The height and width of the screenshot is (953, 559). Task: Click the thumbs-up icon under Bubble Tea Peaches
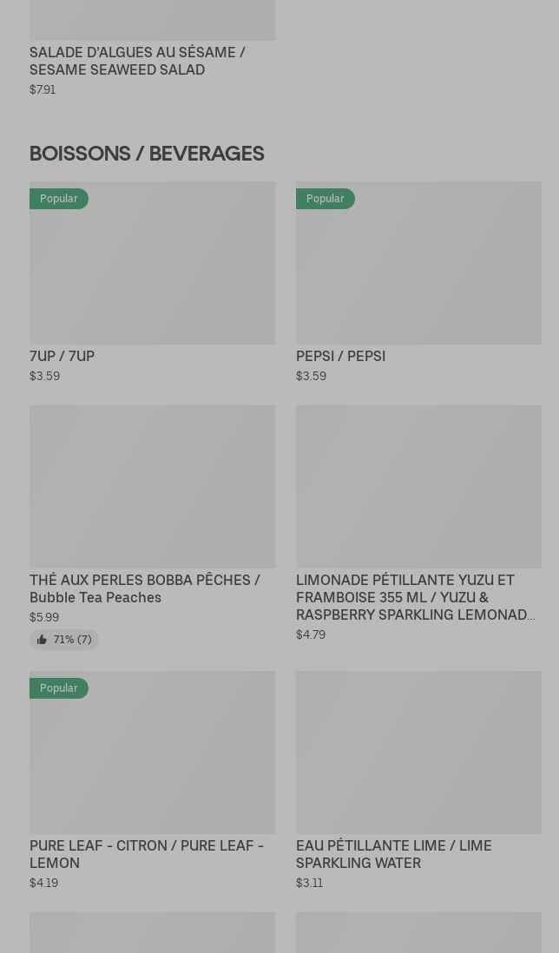(42, 640)
